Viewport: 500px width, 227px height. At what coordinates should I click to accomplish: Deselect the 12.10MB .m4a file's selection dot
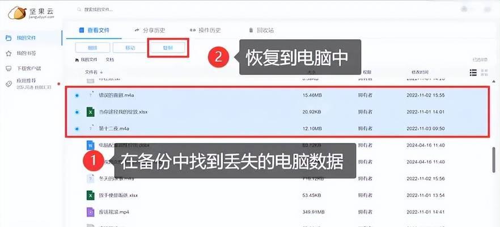tap(77, 129)
